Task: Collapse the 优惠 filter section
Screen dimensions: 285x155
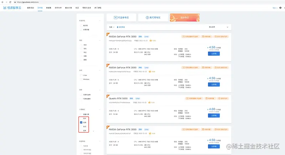Action: click(100, 90)
